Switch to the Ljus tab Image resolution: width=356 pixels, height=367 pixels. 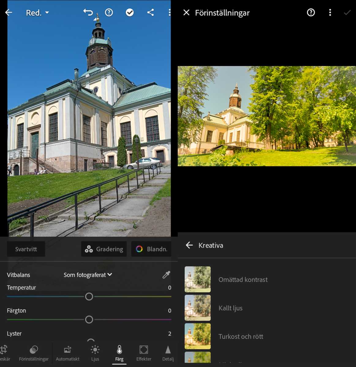point(95,353)
